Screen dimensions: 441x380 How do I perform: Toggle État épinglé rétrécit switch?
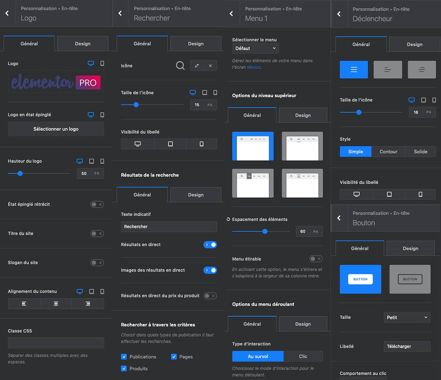pos(97,204)
